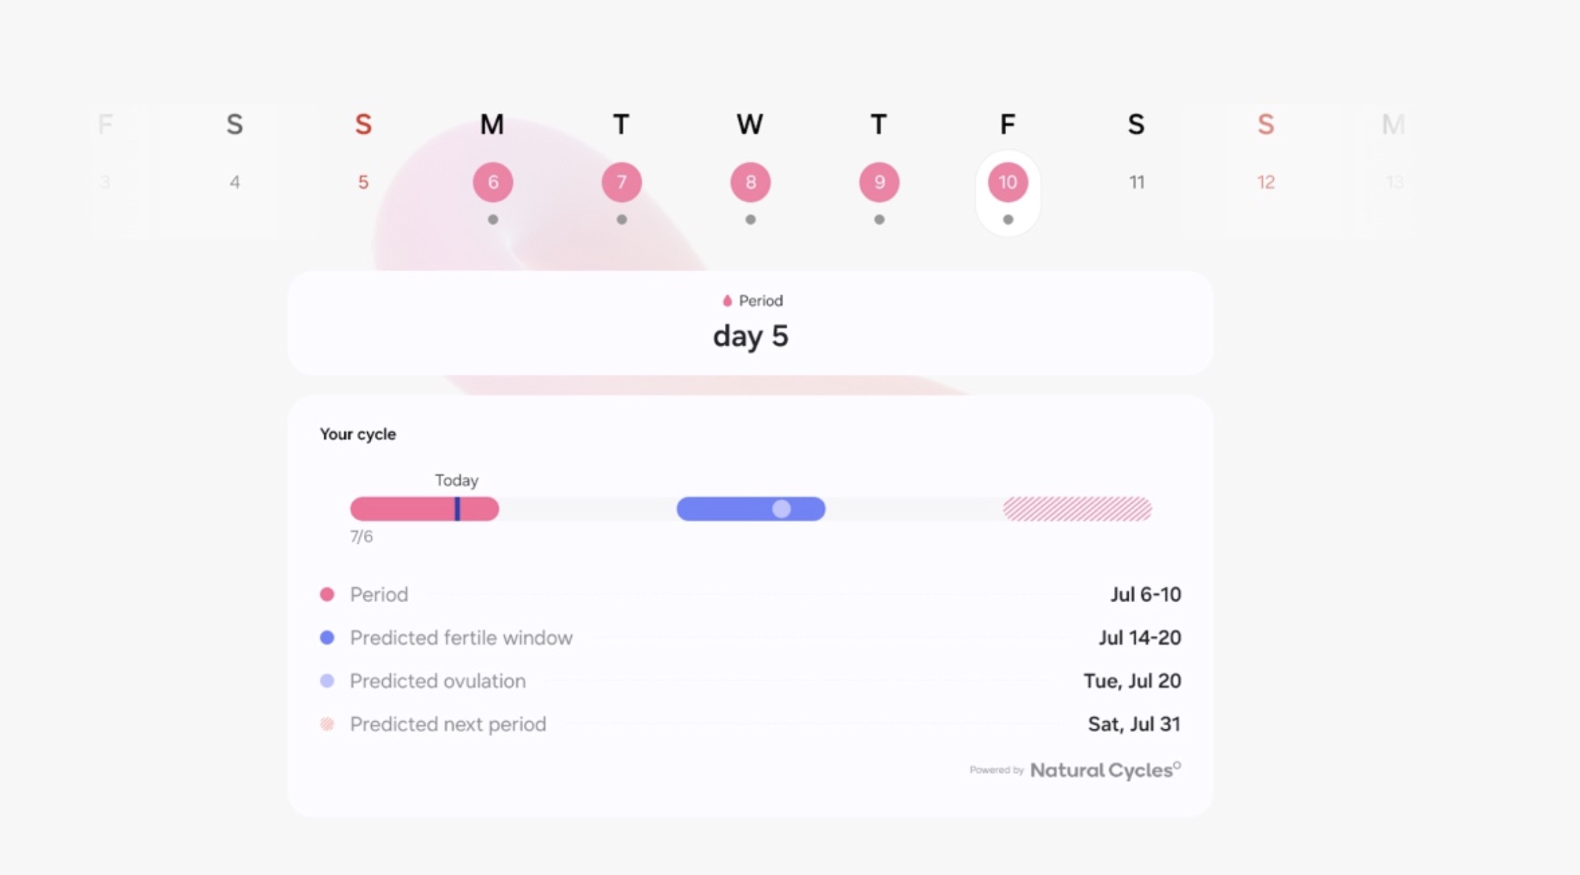The image size is (1580, 875).
Task: Click the predicted ovulation legend dot
Action: 327,681
